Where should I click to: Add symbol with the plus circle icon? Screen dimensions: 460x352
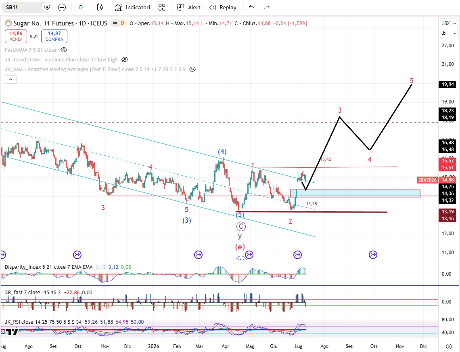click(62, 7)
